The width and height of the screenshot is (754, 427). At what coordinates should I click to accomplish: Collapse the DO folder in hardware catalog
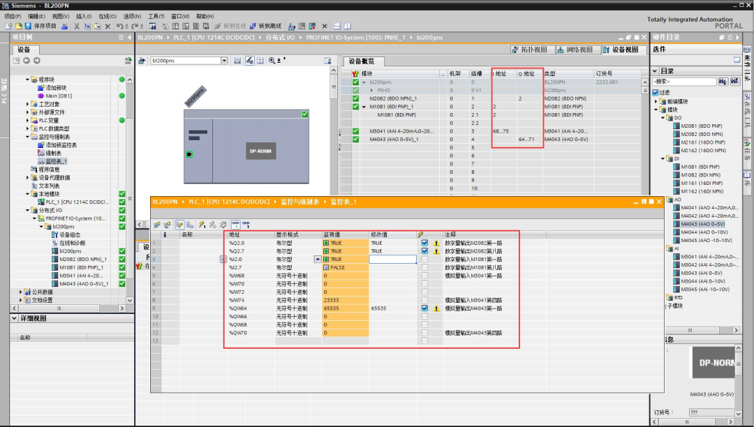(x=663, y=118)
